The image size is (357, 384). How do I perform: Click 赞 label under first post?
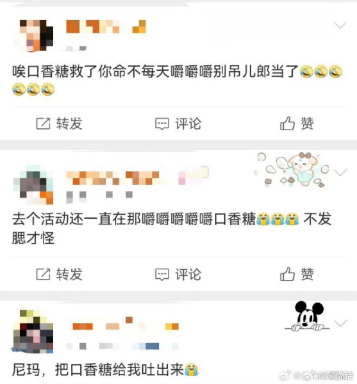307,123
